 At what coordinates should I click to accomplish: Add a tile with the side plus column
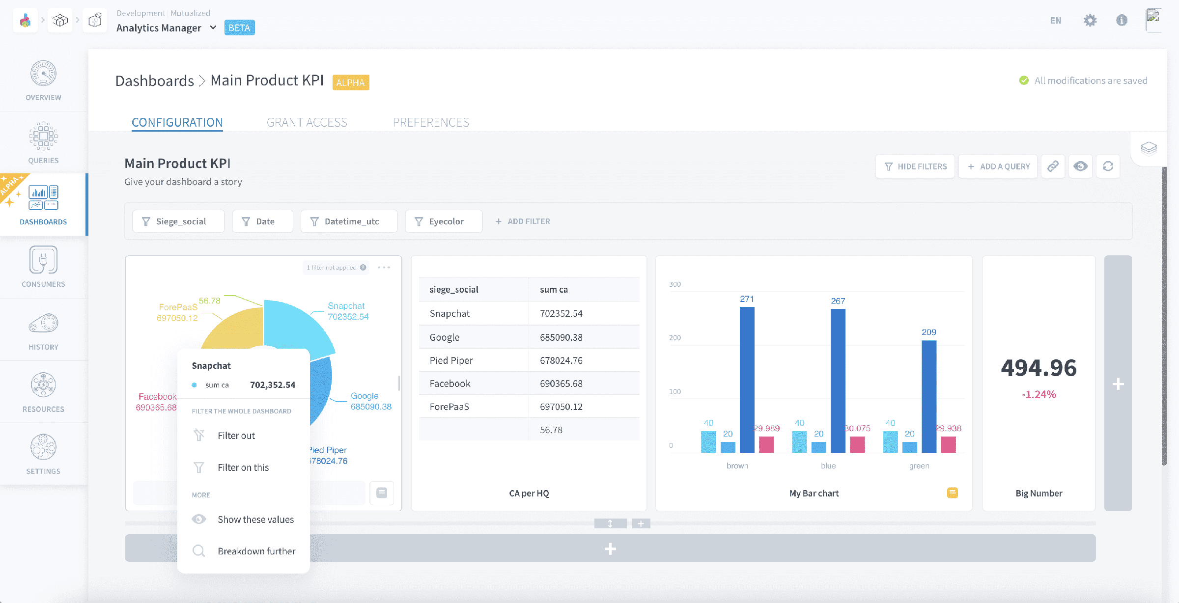[1118, 384]
